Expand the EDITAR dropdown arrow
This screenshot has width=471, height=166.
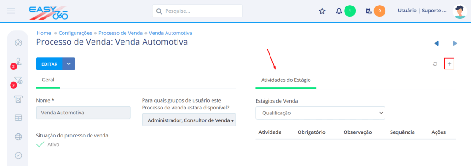pos(69,64)
